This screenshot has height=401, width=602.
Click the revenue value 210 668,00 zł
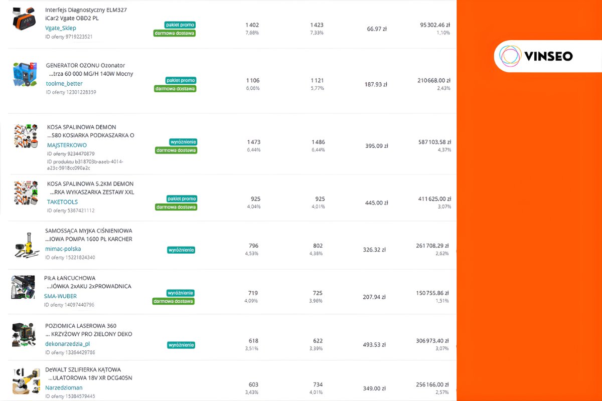434,80
